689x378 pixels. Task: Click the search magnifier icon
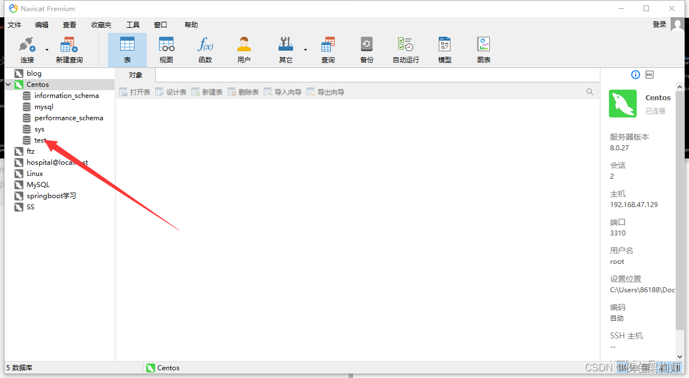590,92
